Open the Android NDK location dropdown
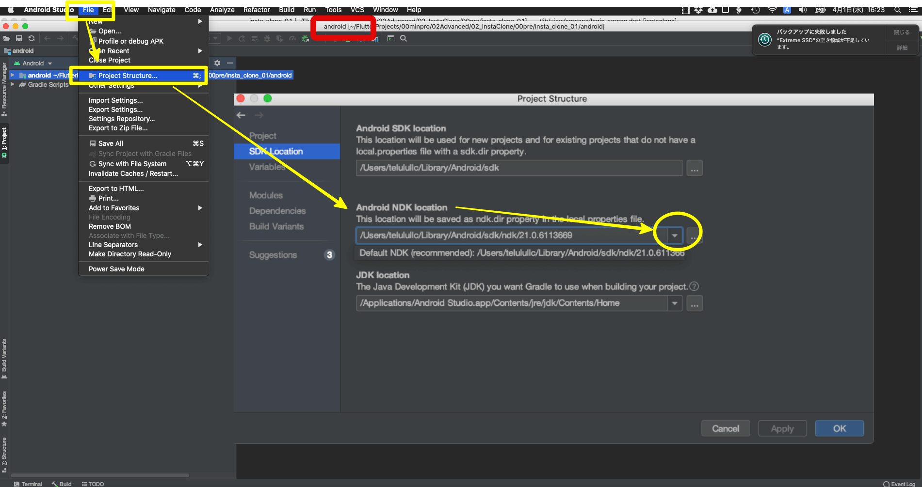Screen dimensions: 922x487 pos(674,236)
